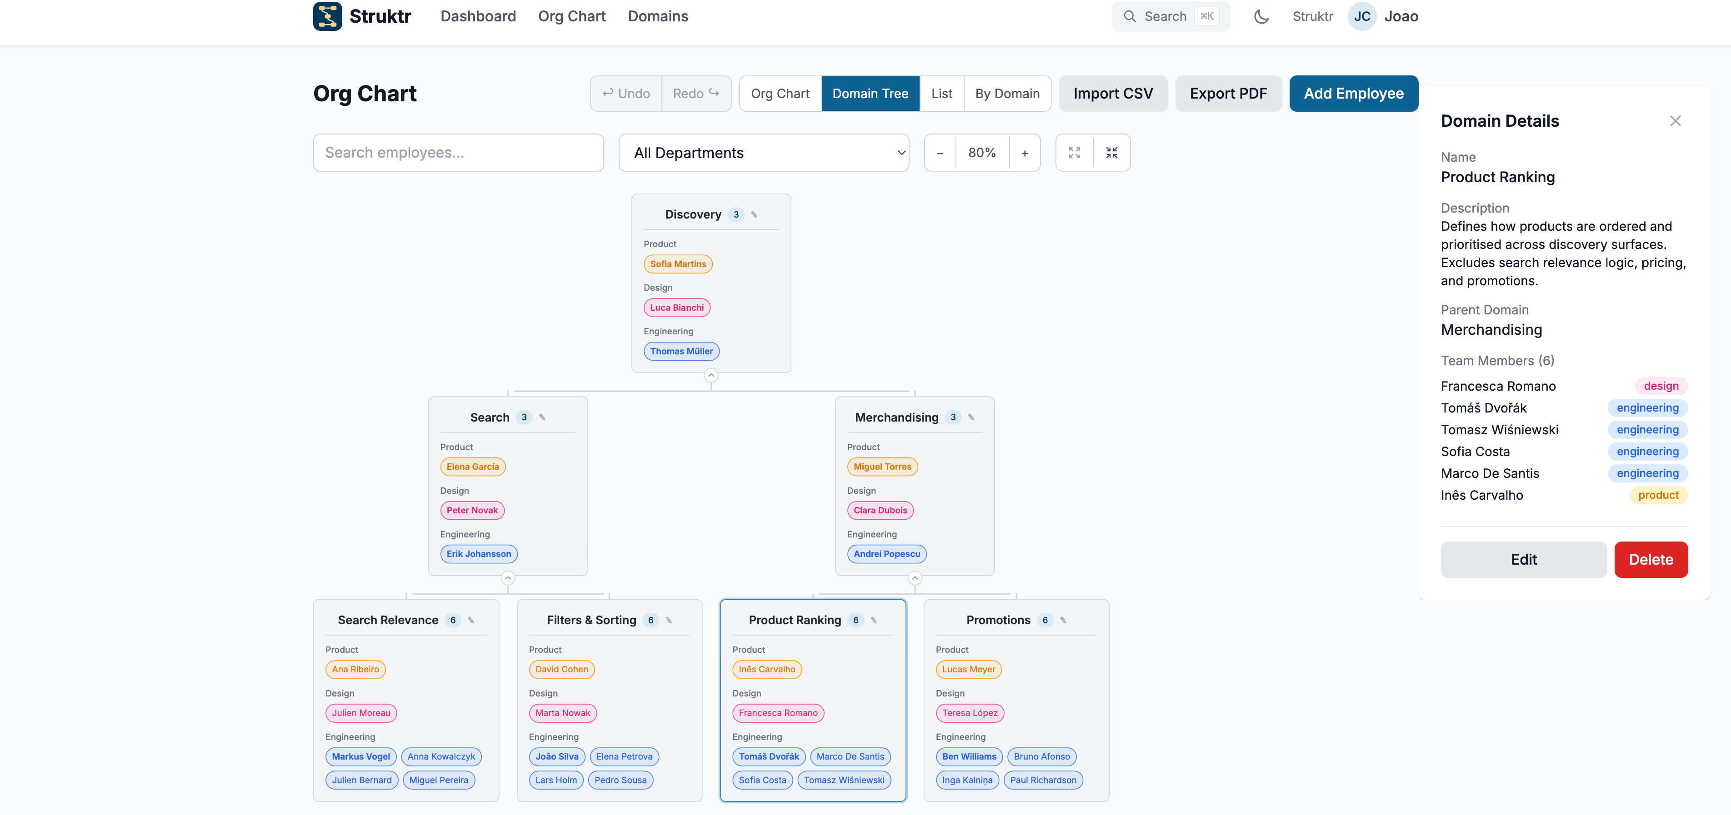Open search using the magnifier icon
Image resolution: width=1731 pixels, height=815 pixels.
(x=1130, y=16)
